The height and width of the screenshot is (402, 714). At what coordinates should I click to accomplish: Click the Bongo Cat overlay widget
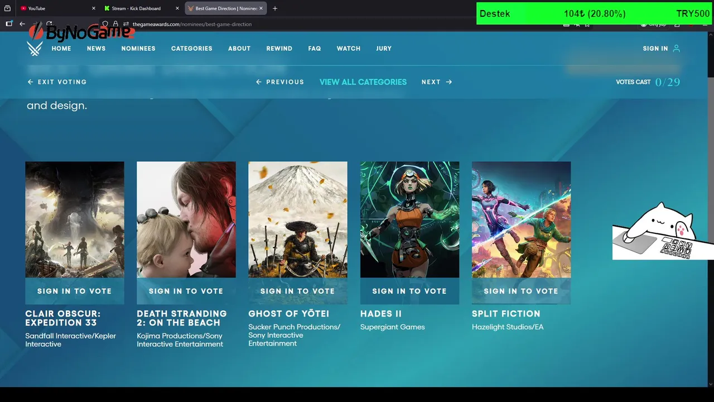point(663,231)
